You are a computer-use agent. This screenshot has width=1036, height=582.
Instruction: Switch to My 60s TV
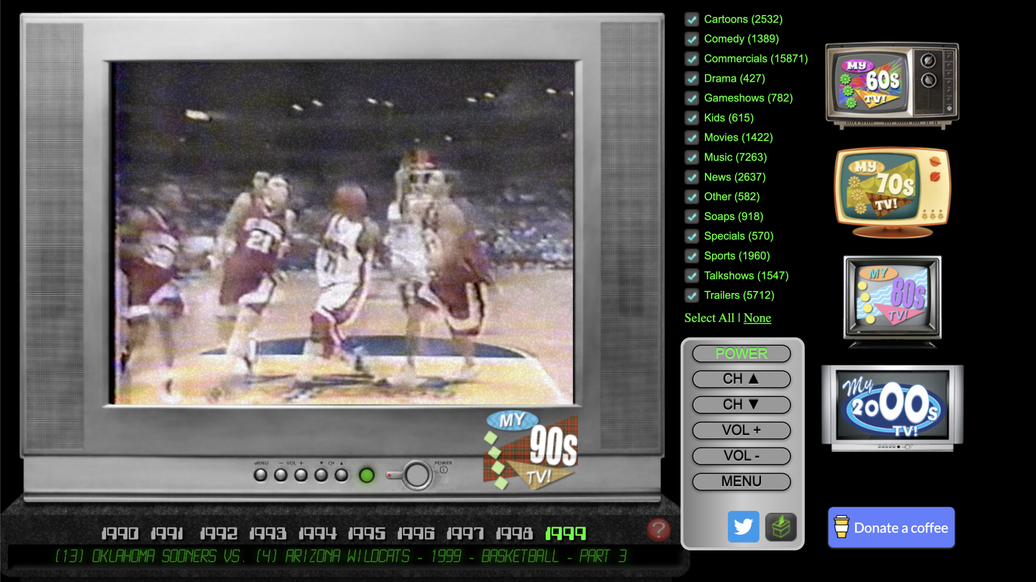tap(892, 85)
